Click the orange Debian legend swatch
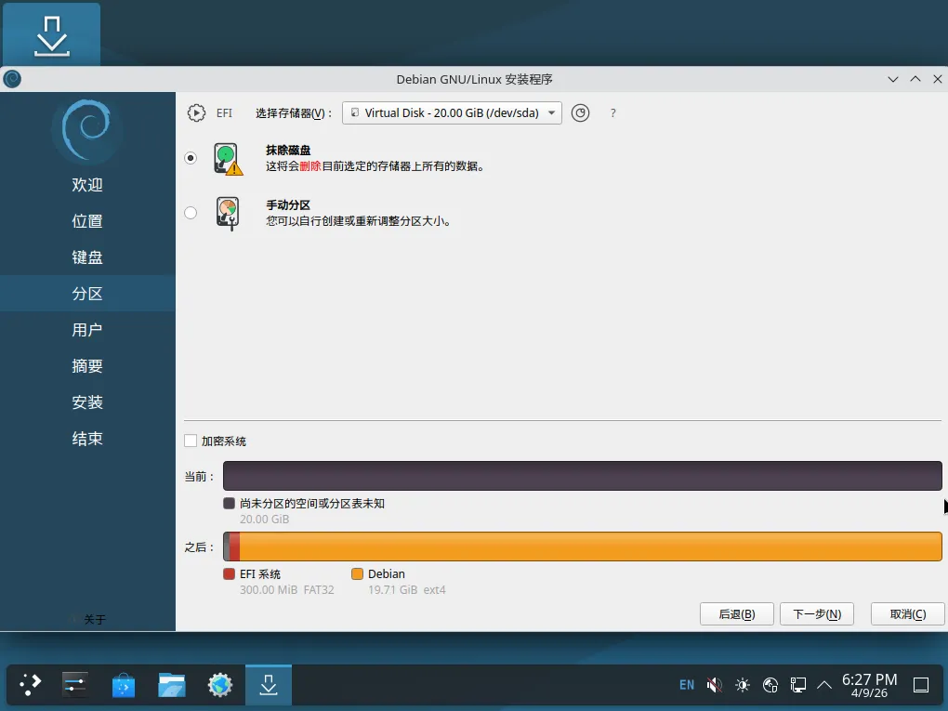Viewport: 948px width, 711px height. (357, 573)
